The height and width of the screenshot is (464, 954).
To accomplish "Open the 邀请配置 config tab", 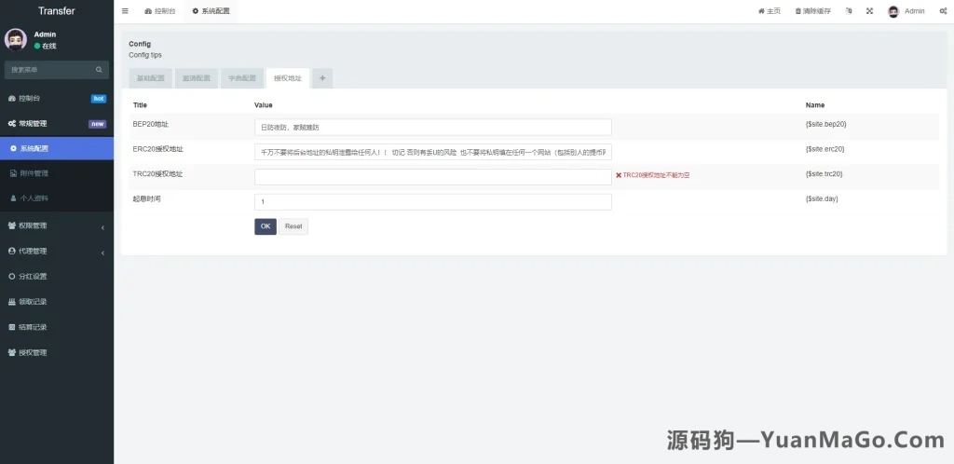I will 196,78.
